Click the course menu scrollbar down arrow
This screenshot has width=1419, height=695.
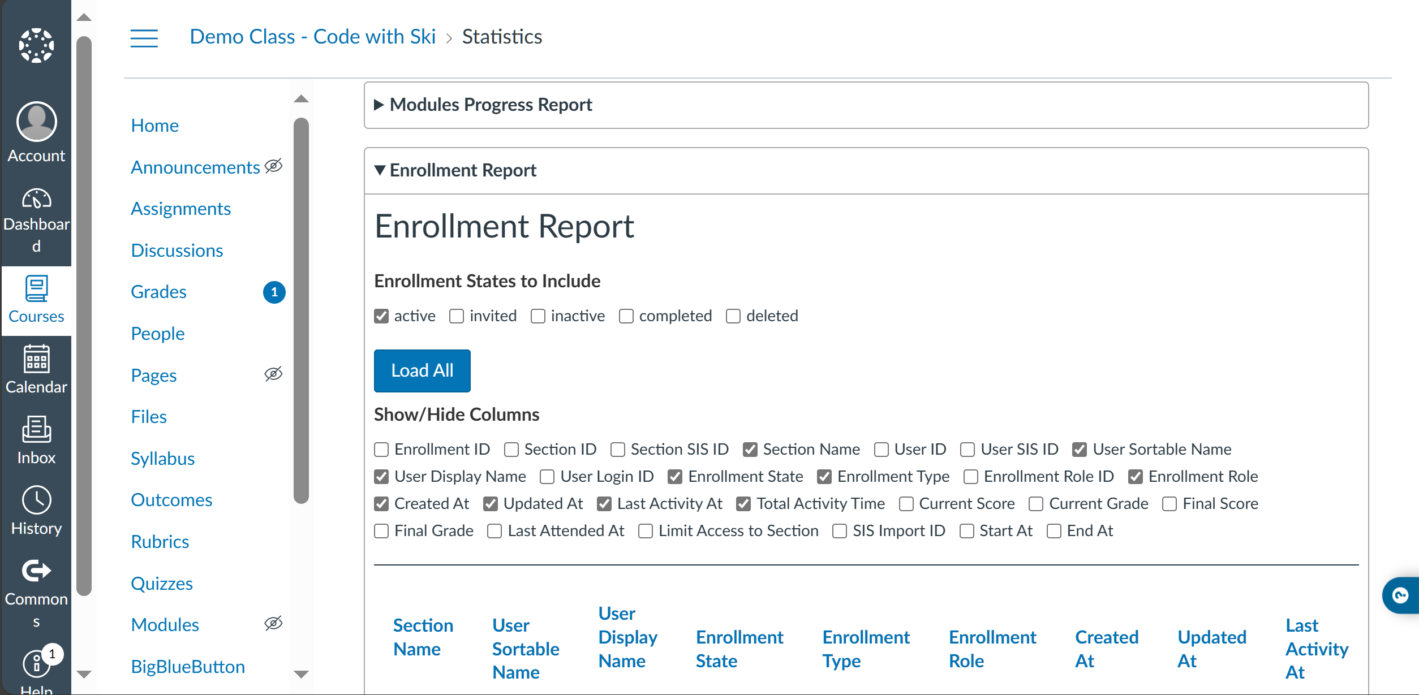point(302,675)
